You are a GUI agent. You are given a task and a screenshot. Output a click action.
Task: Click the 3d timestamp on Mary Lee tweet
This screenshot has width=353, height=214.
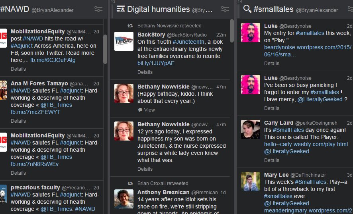click(x=350, y=175)
